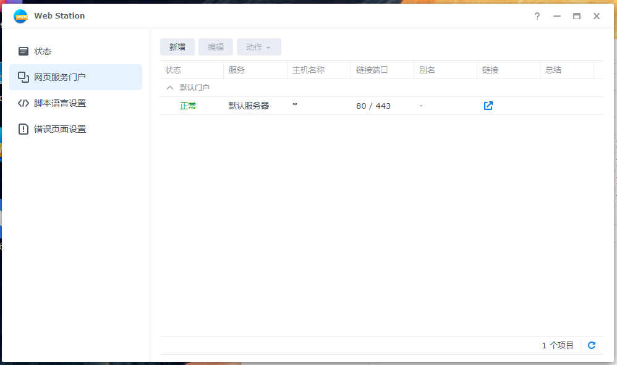
Task: Collapse the 默认门户 group
Action: (169, 88)
